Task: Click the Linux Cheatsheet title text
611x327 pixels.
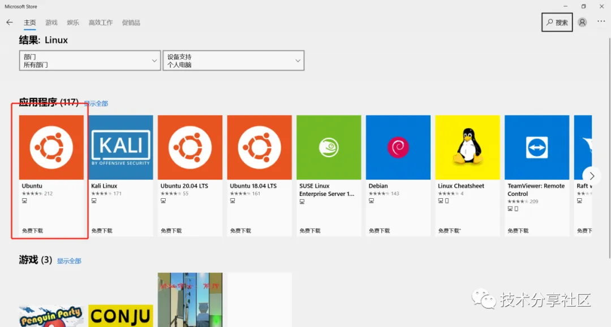Action: tap(461, 186)
